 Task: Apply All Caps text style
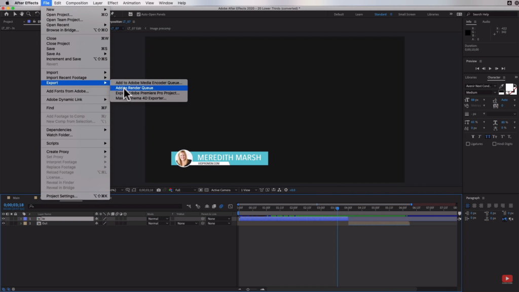pos(488,137)
